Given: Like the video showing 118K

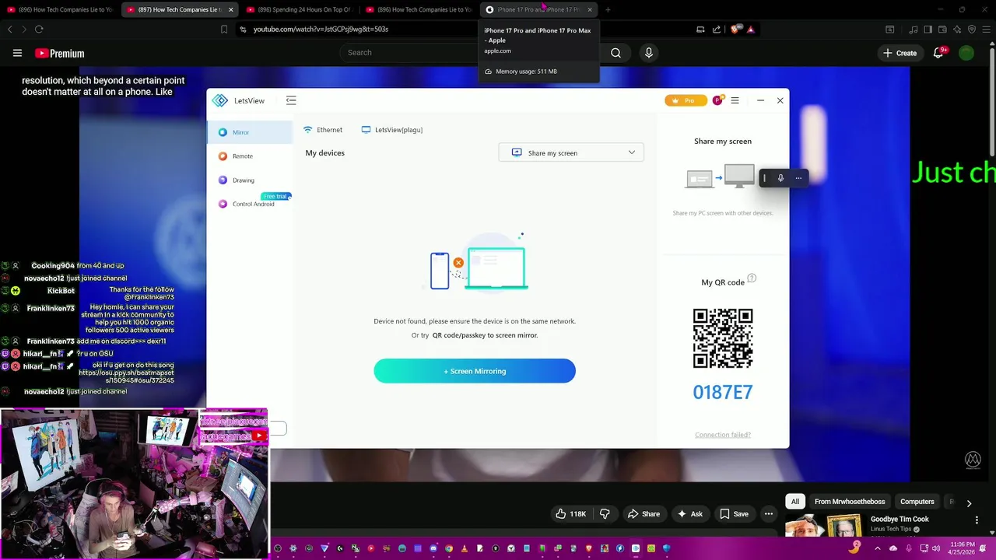Looking at the screenshot, I should click(570, 513).
